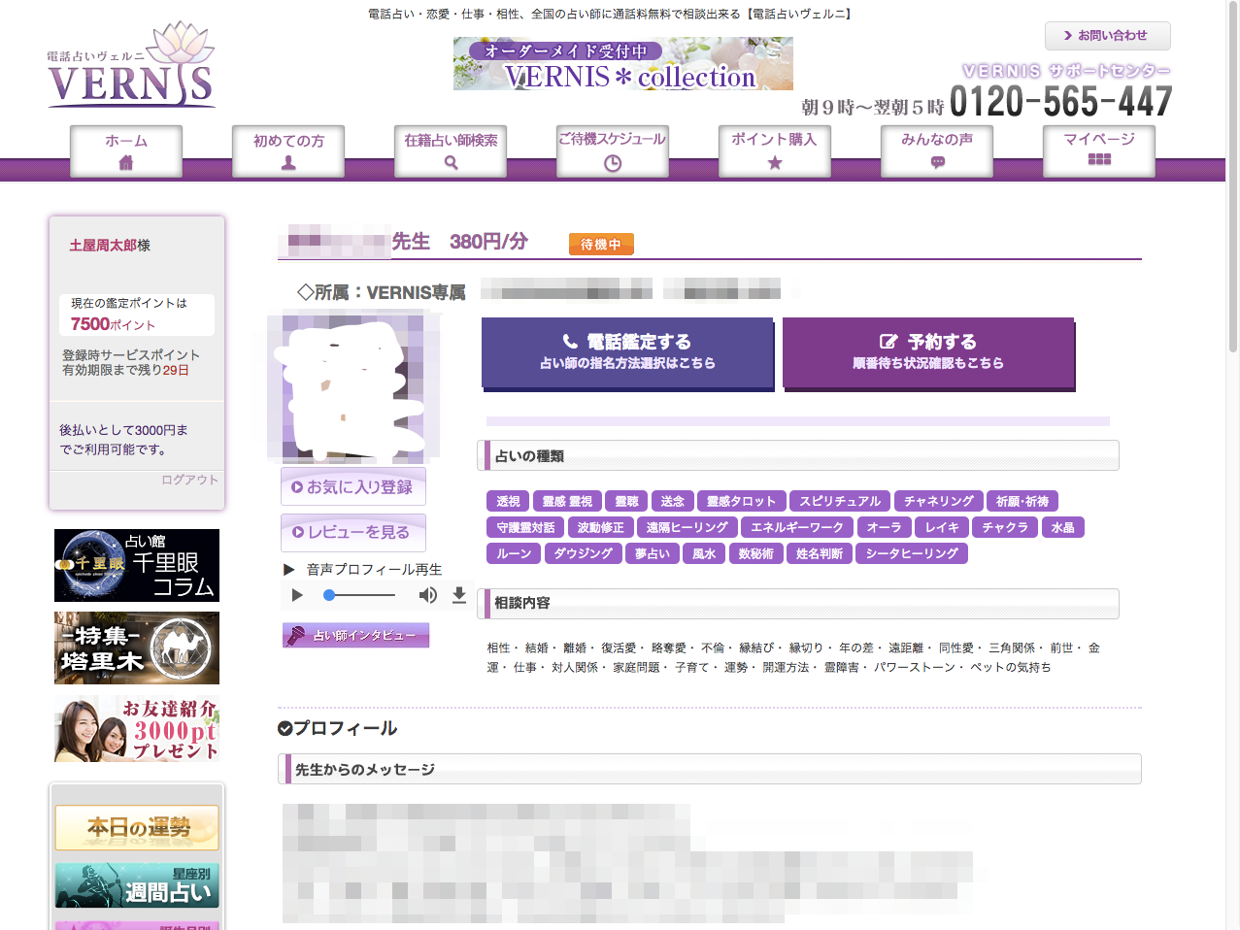
Task: Select the 霊感 霊視 tag
Action: pyautogui.click(x=567, y=501)
